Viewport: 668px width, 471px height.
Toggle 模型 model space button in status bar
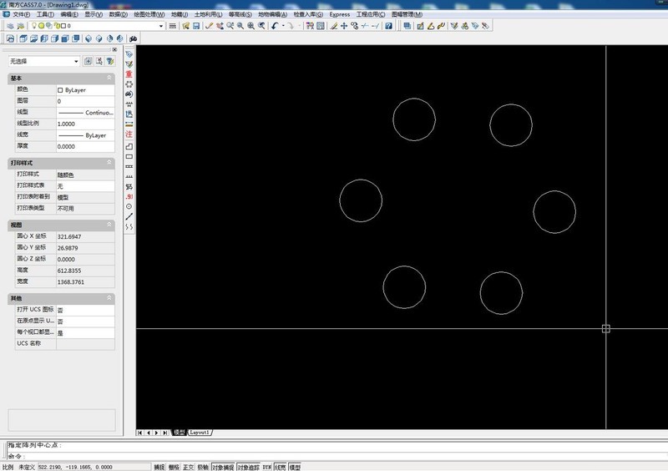[x=295, y=467]
